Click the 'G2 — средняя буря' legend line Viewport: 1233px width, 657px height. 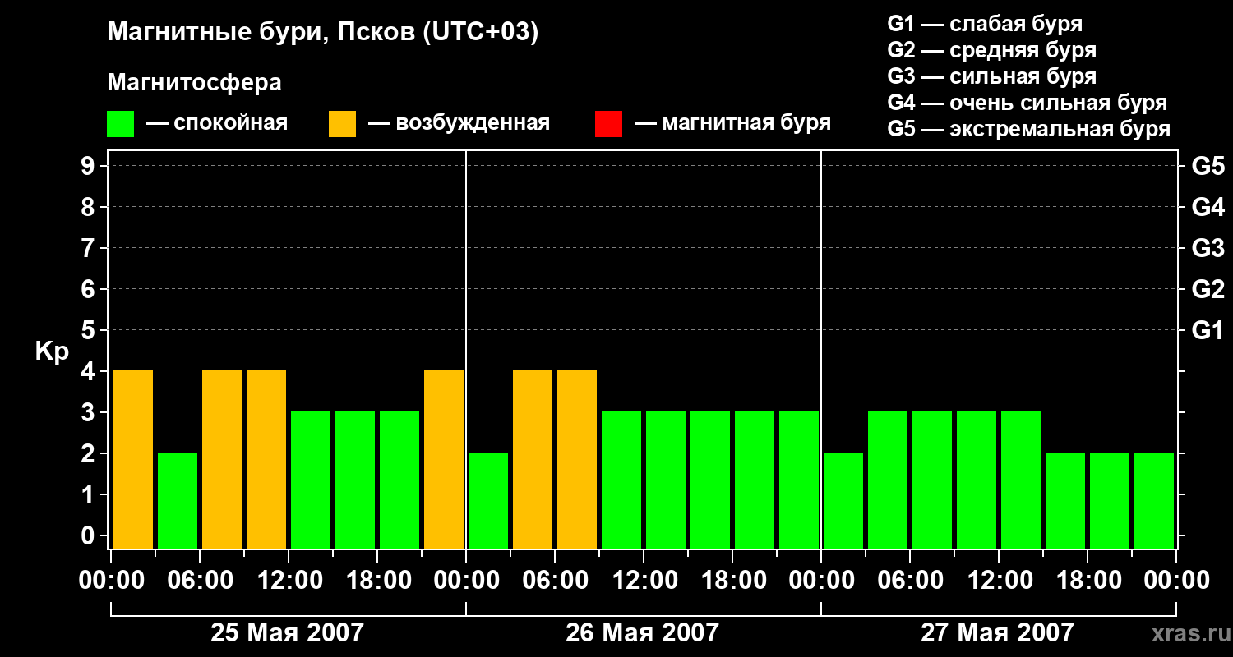tap(991, 50)
